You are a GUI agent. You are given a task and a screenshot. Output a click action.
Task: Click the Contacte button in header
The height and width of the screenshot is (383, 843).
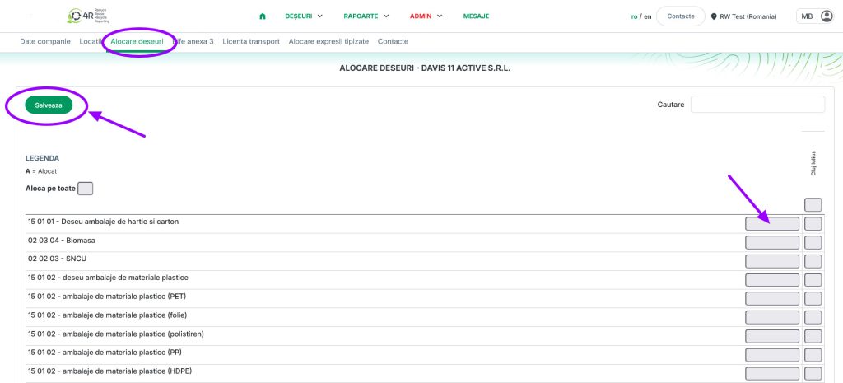(x=680, y=16)
